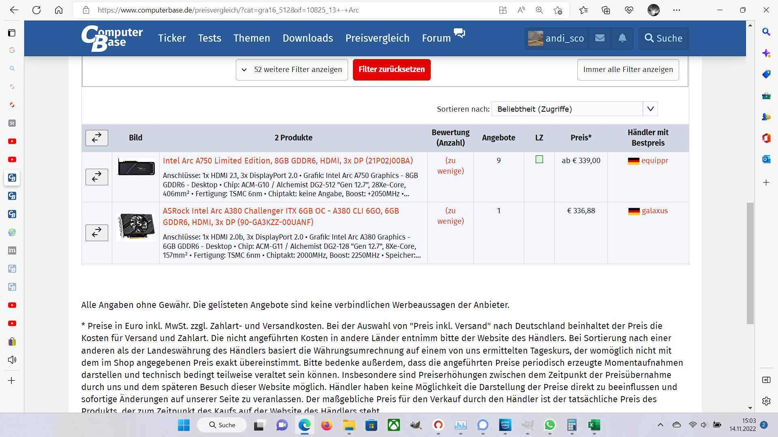Click the Forum speech bubbles icon
The image size is (778, 437).
pos(460,33)
